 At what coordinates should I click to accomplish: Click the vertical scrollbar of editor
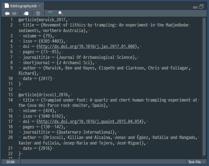[x=204, y=84]
